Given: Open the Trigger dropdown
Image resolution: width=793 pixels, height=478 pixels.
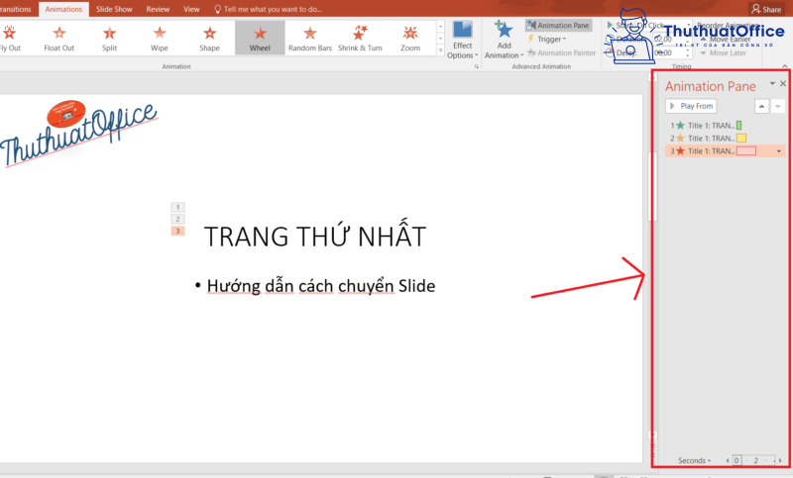Looking at the screenshot, I should pos(547,39).
